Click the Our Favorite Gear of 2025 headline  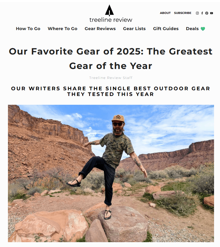(111, 58)
